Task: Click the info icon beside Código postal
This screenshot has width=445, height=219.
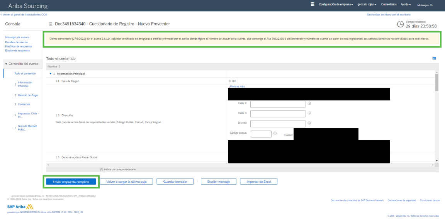Action: pyautogui.click(x=275, y=133)
